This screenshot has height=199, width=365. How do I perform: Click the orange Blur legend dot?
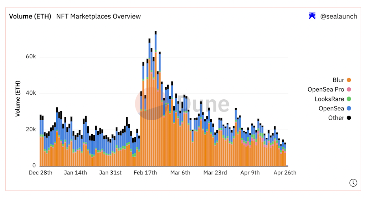click(349, 80)
